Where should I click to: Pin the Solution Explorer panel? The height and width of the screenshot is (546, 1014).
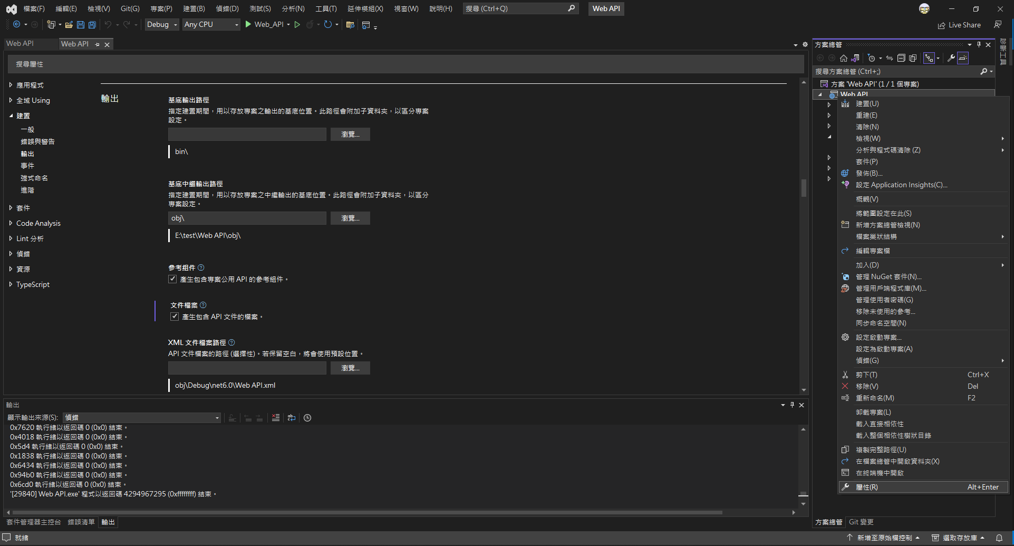[x=979, y=44]
